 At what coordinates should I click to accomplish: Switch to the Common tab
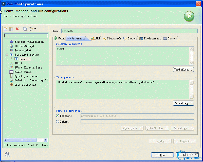(x=170, y=38)
